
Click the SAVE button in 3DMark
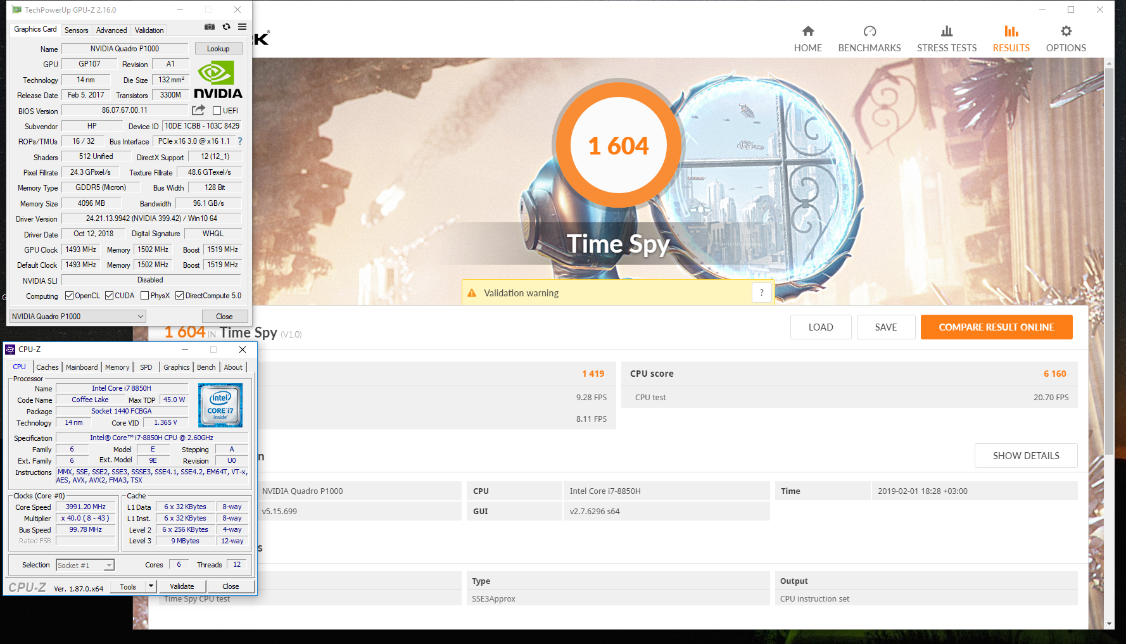(886, 327)
